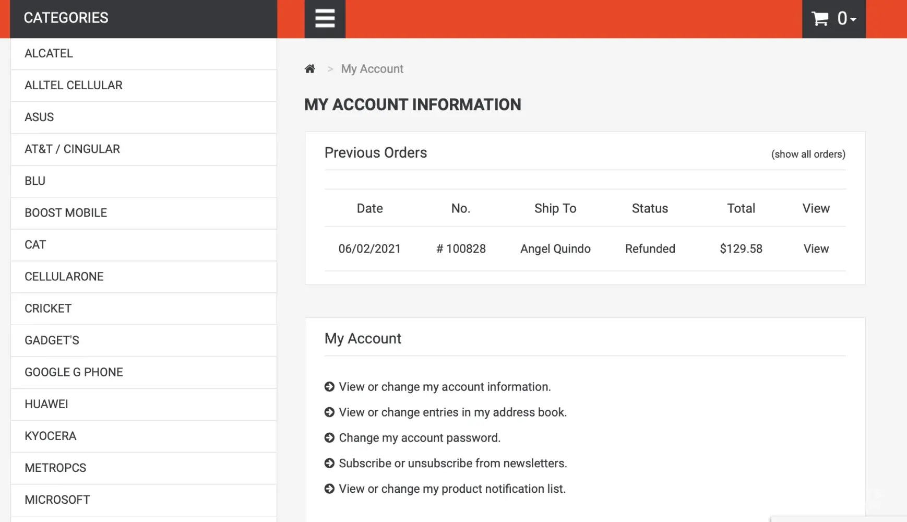Select the HUAWEI category
This screenshot has height=522, width=907.
46,404
